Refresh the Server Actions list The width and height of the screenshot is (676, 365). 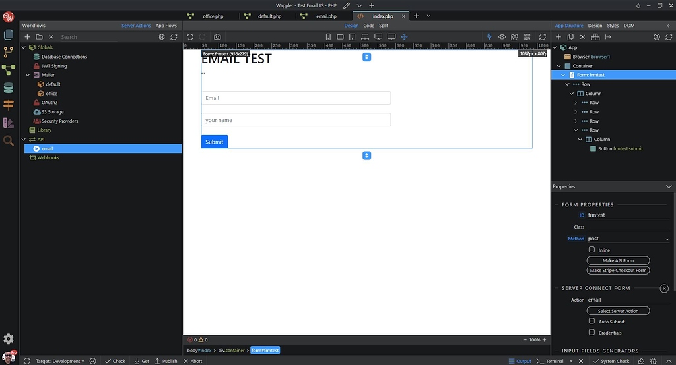pyautogui.click(x=174, y=37)
